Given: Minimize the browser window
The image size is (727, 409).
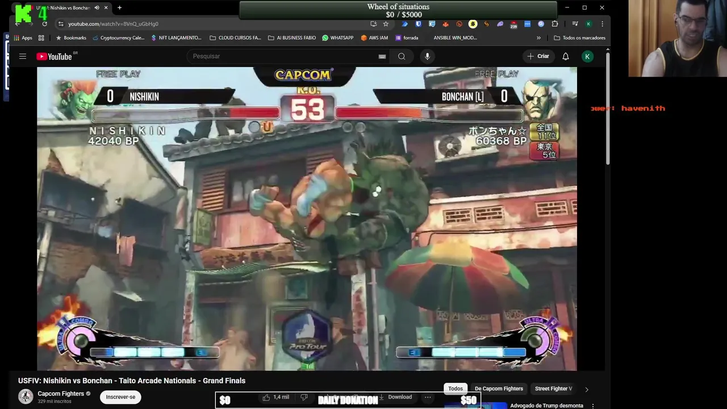Looking at the screenshot, I should 567,8.
